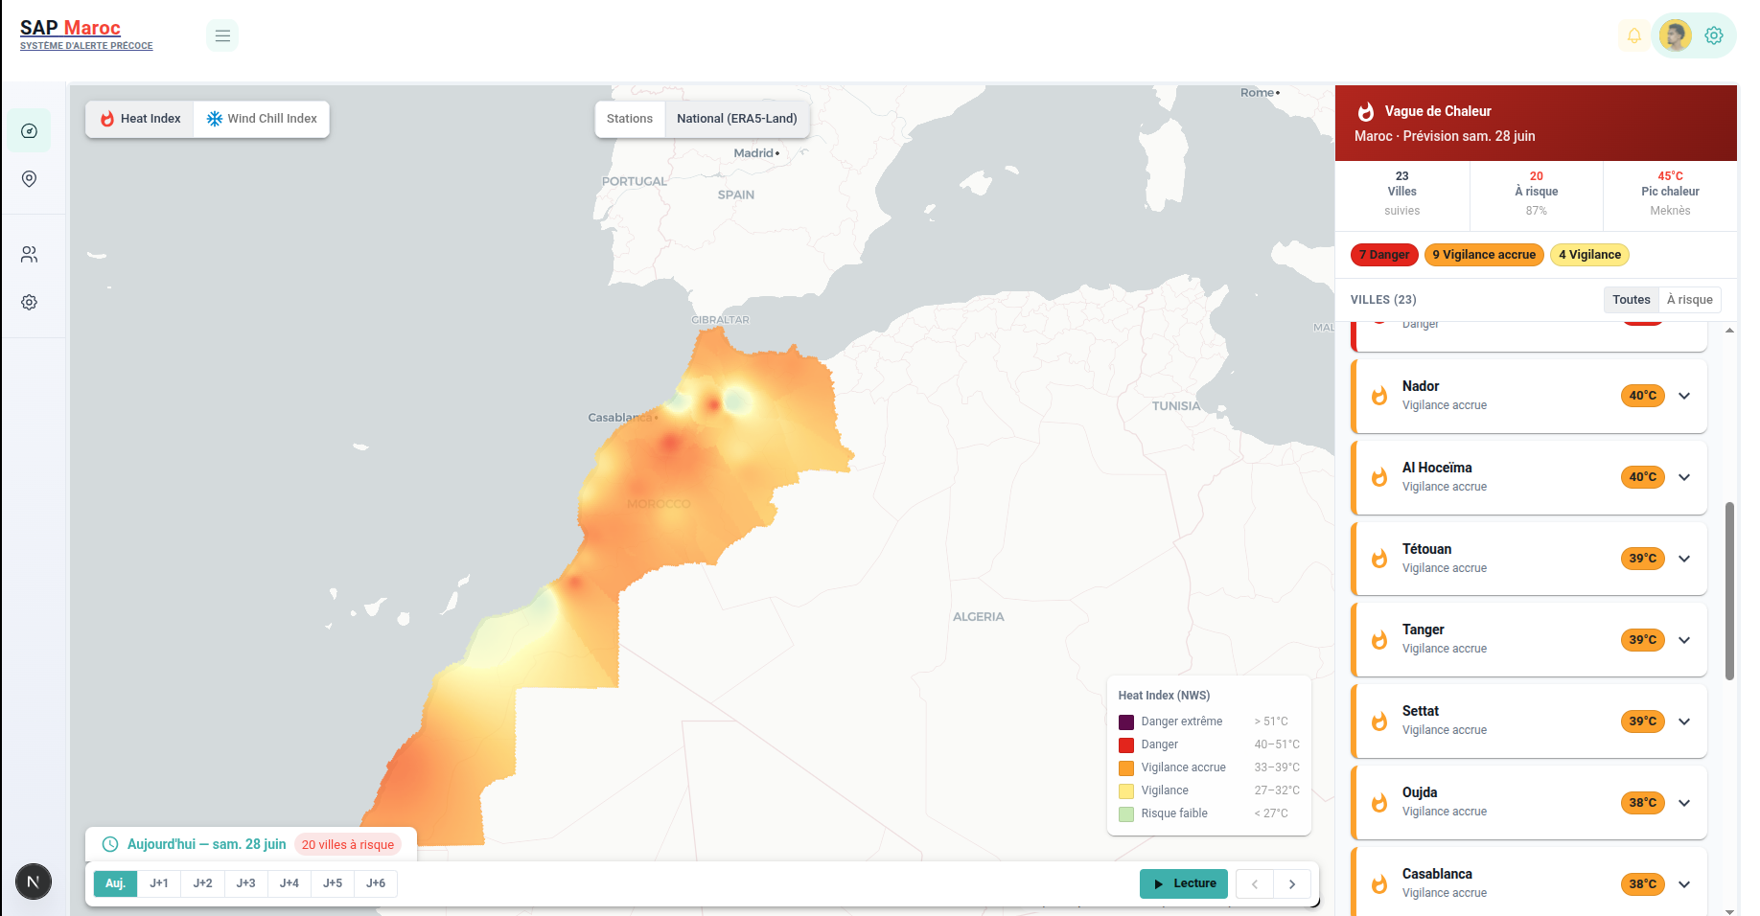Switch to Wind Chill Index mode
Screen dimensions: 1760x916
tap(262, 119)
